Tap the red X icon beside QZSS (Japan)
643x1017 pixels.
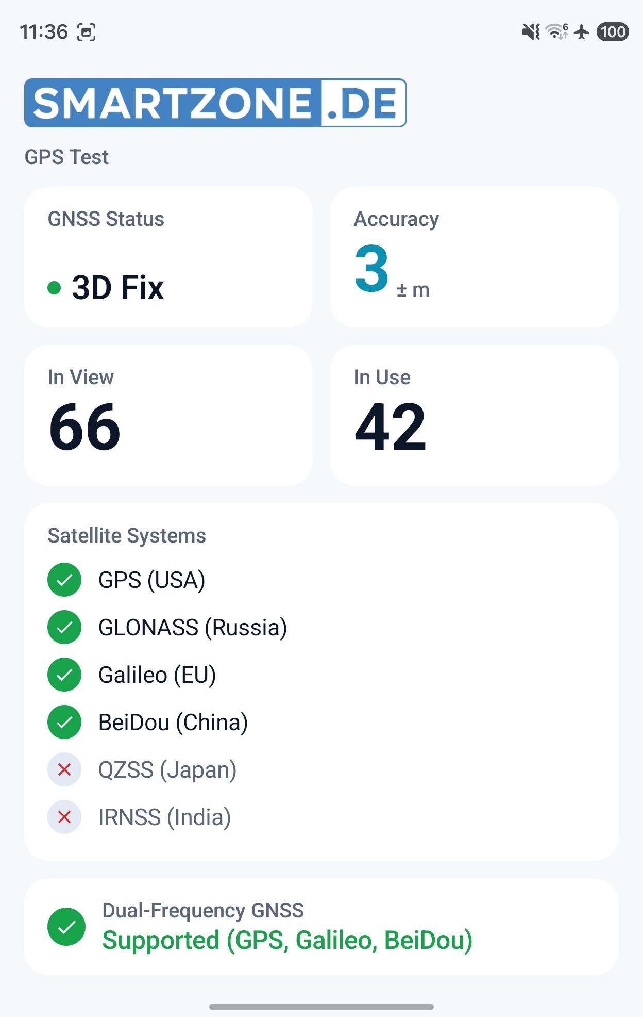[x=64, y=769]
